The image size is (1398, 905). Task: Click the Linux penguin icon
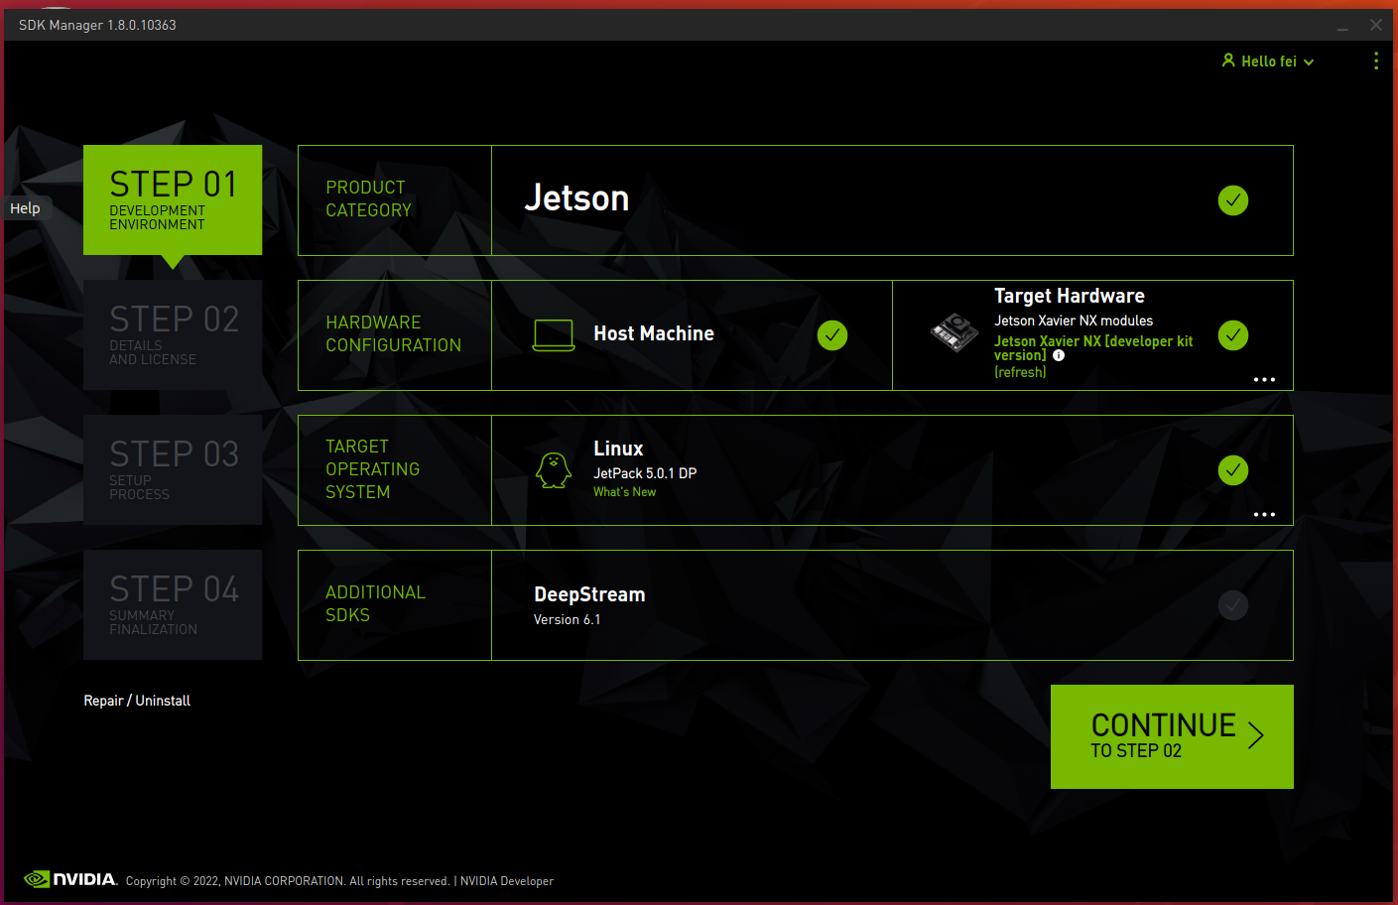click(554, 470)
